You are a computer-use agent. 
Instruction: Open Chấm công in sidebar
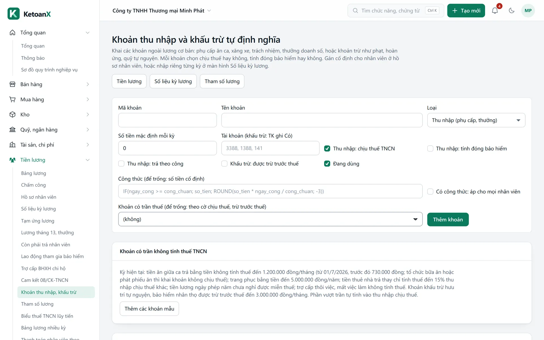pyautogui.click(x=33, y=185)
